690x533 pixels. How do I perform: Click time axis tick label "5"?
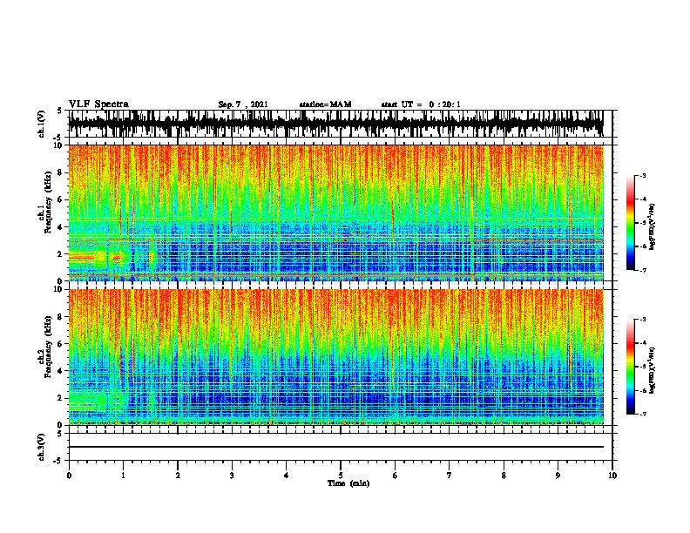(x=341, y=476)
